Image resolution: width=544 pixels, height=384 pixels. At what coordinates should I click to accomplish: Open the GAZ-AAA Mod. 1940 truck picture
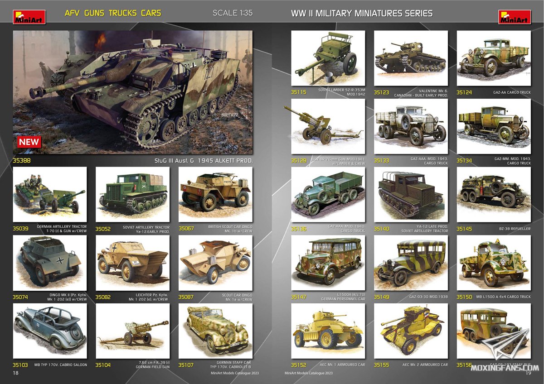click(328, 195)
